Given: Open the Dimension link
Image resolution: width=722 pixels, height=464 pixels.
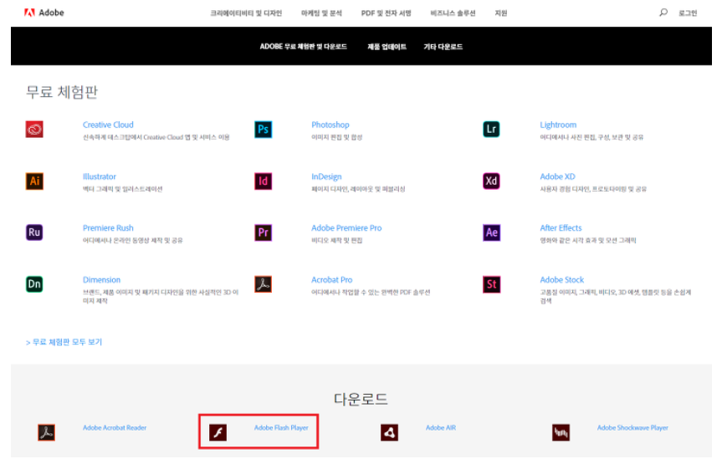Looking at the screenshot, I should [101, 280].
